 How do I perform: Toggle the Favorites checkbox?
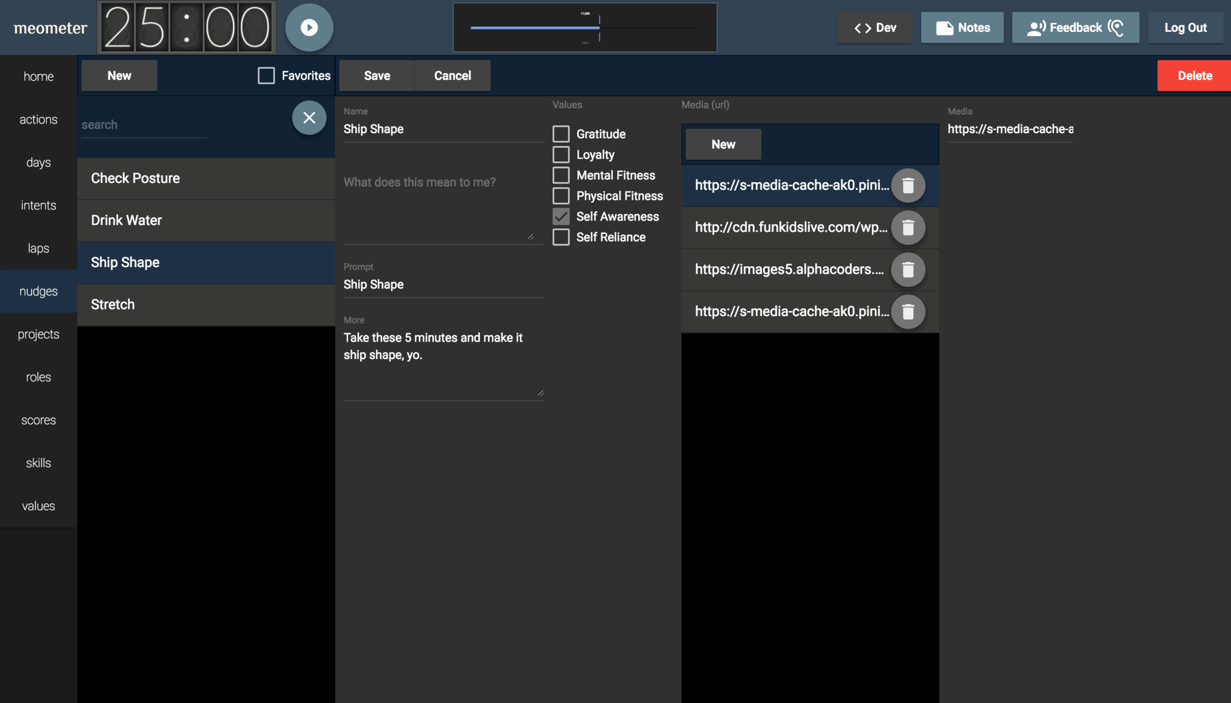point(266,75)
